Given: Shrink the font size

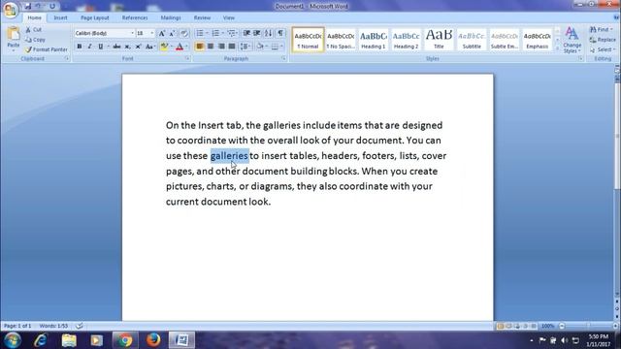Looking at the screenshot, I should (172, 33).
